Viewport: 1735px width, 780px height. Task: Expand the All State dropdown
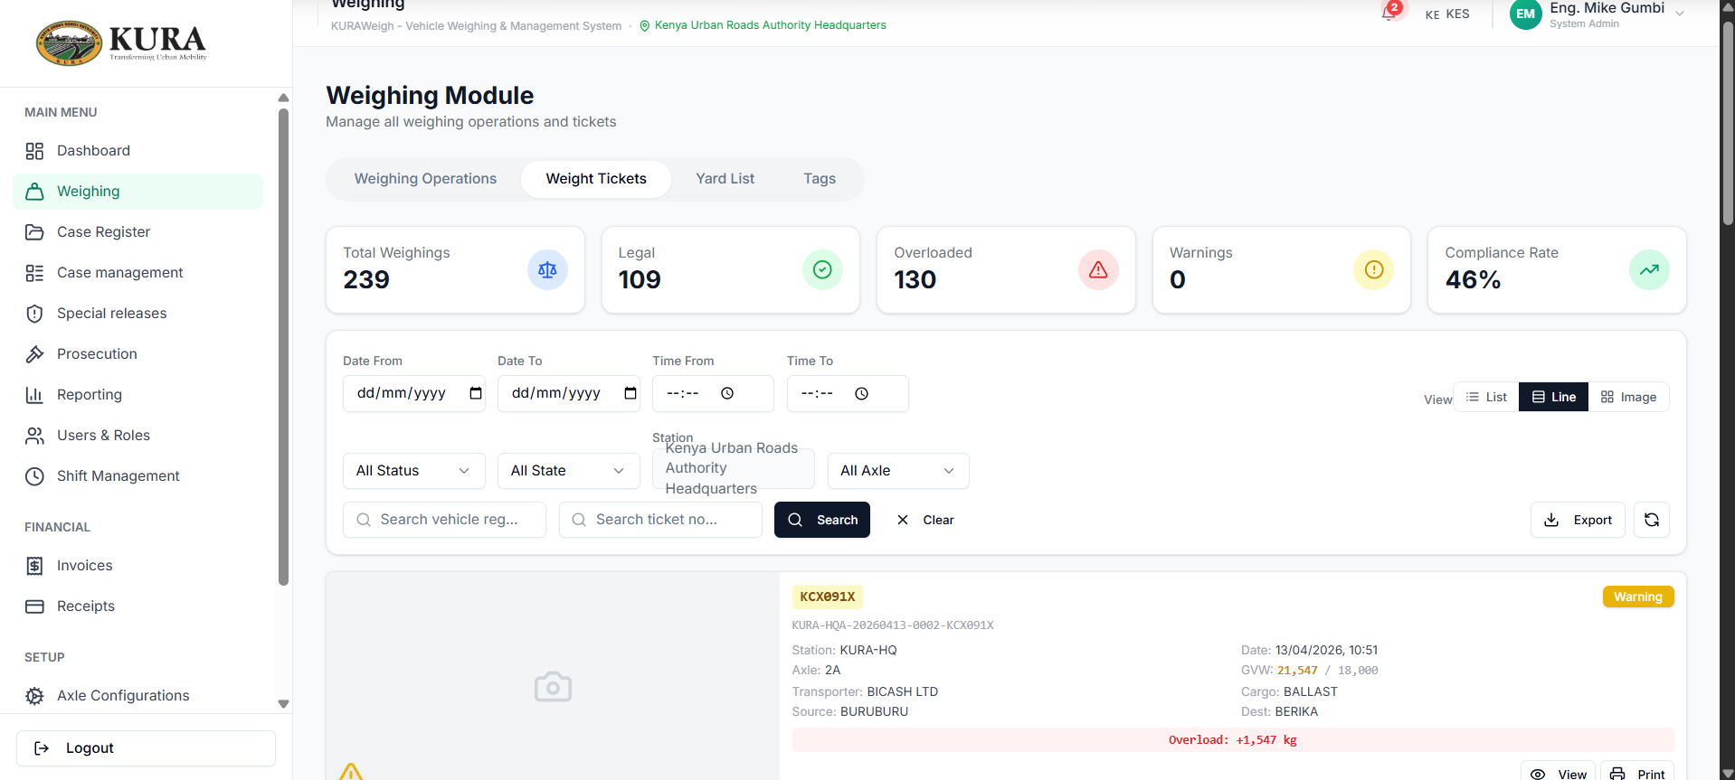point(568,471)
